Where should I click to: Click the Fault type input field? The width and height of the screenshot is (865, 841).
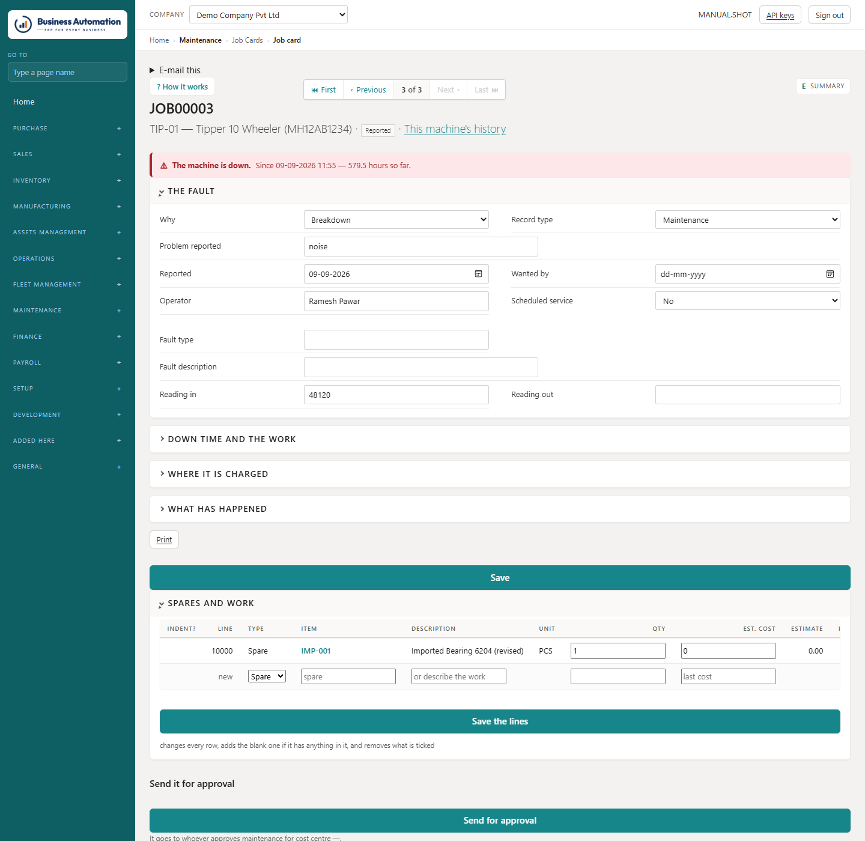tap(396, 340)
